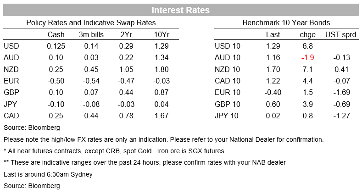The image size is (362, 194).
Task: Click the AUD cash rate value 0.10
Action: [x=56, y=58]
